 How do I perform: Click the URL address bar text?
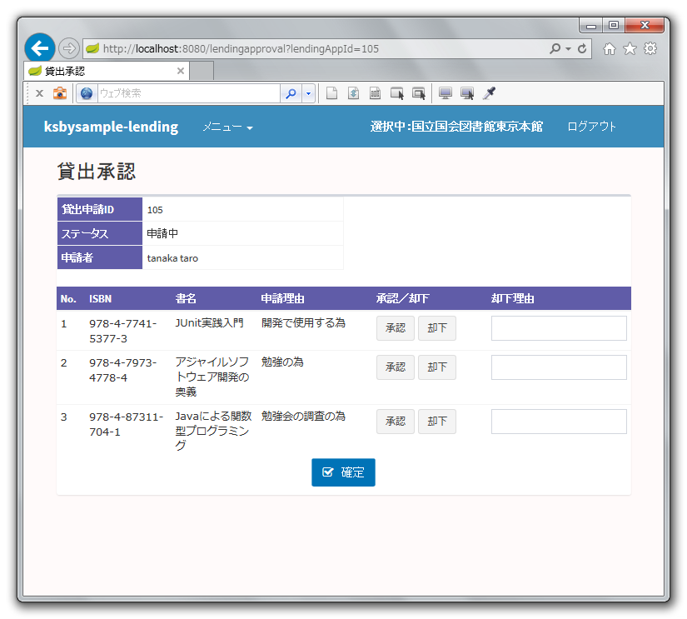coord(241,48)
